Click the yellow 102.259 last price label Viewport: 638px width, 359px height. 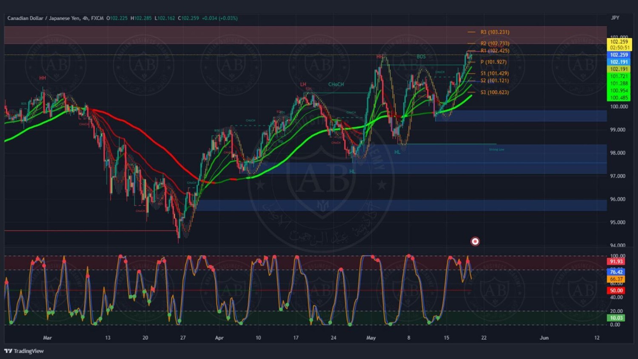(619, 42)
